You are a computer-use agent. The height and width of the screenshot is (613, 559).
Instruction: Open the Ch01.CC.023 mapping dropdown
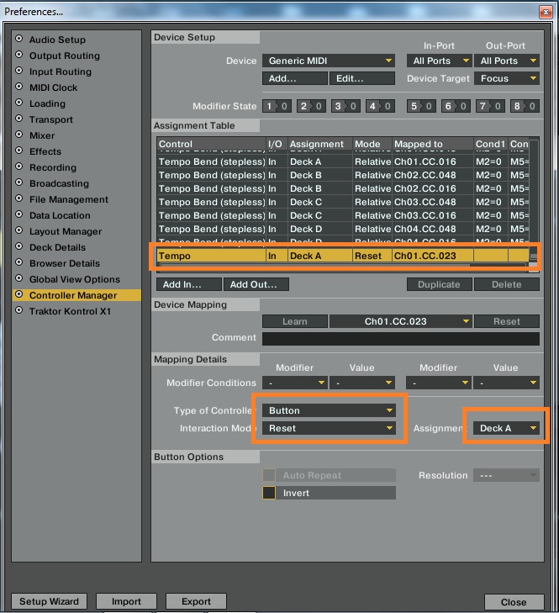(x=401, y=321)
